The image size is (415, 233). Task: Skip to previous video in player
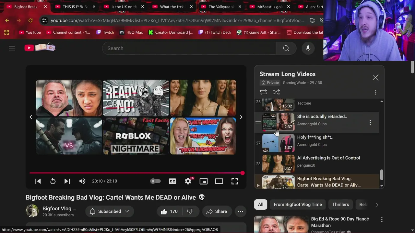click(38, 181)
